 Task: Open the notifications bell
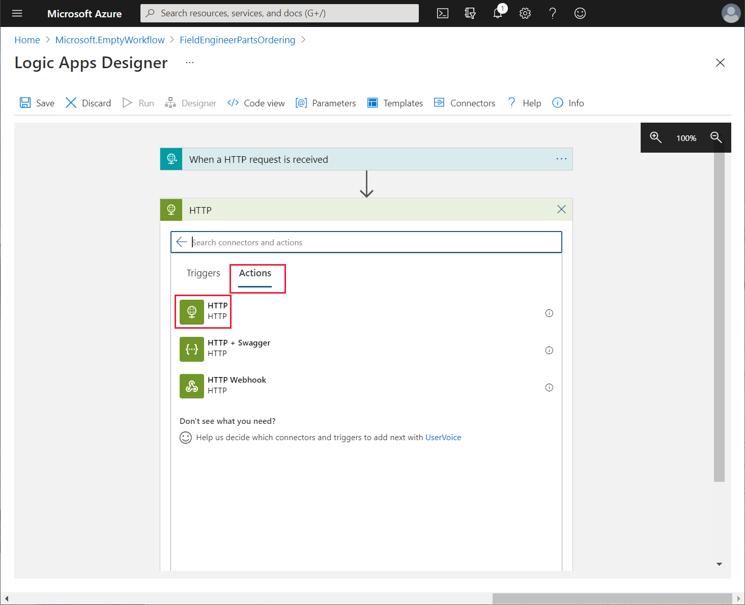coord(498,13)
